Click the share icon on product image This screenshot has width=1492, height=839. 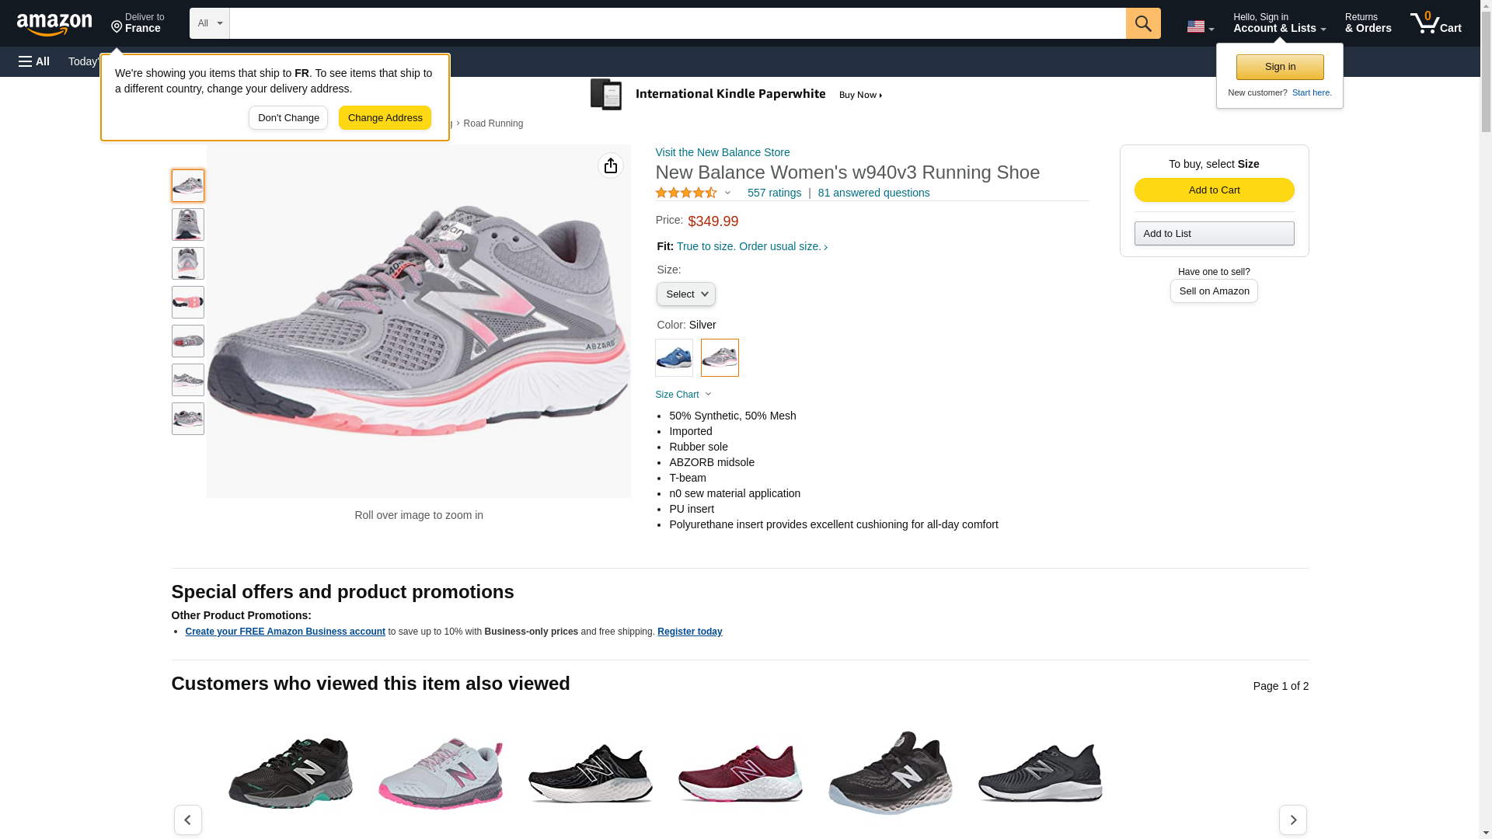(610, 165)
